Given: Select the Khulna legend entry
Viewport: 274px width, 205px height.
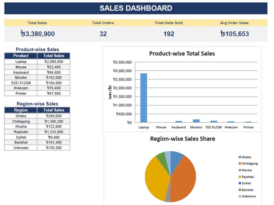Looking at the screenshot, I should pos(245,170).
